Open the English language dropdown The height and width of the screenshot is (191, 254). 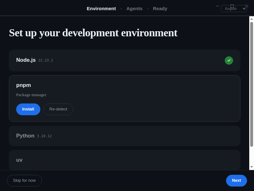point(234,9)
